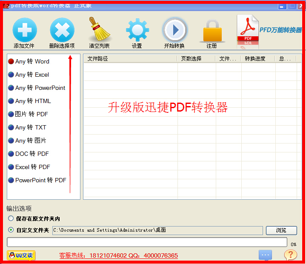Click the PFD万能转换器 logo text
The image size is (306, 264).
(280, 30)
